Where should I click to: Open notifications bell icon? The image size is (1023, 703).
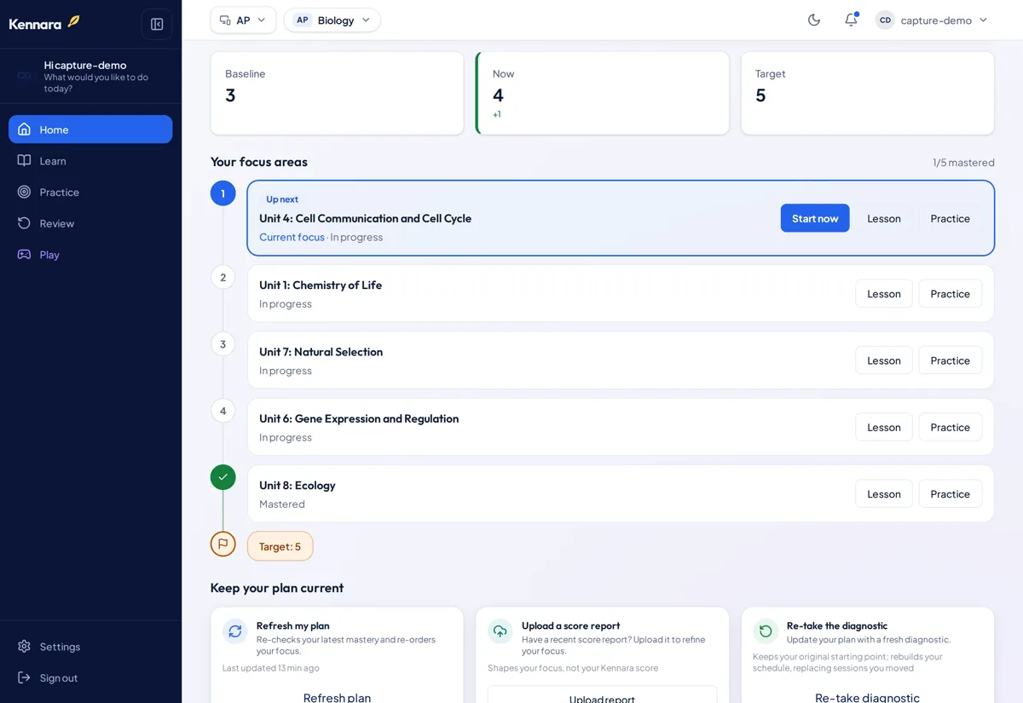click(x=851, y=20)
